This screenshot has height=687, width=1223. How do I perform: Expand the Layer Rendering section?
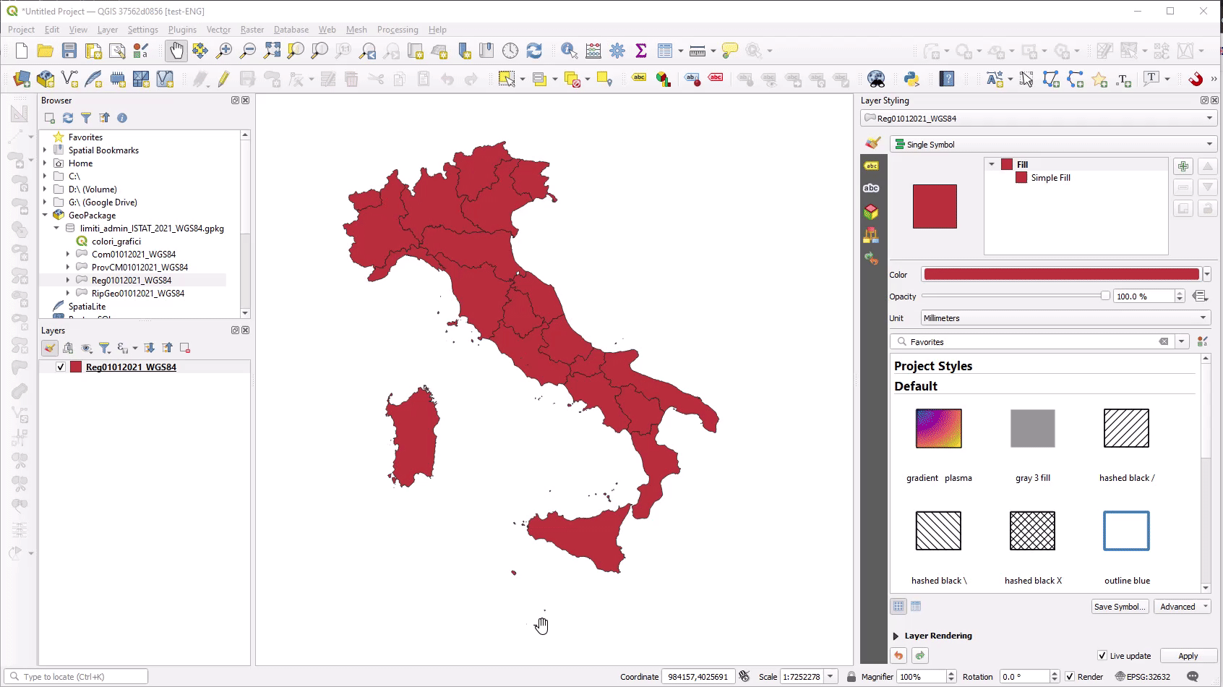896,636
